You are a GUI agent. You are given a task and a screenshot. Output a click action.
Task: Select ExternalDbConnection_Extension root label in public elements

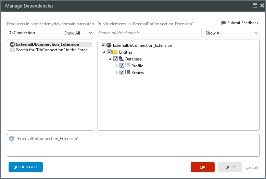point(142,45)
